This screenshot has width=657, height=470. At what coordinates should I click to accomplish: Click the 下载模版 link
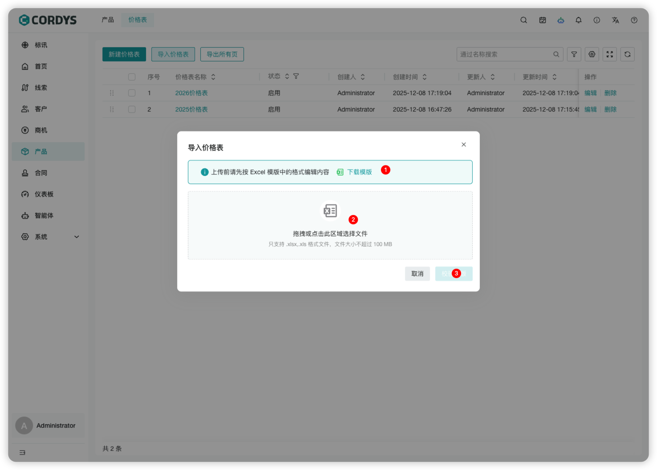[x=359, y=172]
